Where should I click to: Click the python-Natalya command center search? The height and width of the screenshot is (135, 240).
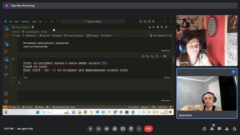coord(93,22)
